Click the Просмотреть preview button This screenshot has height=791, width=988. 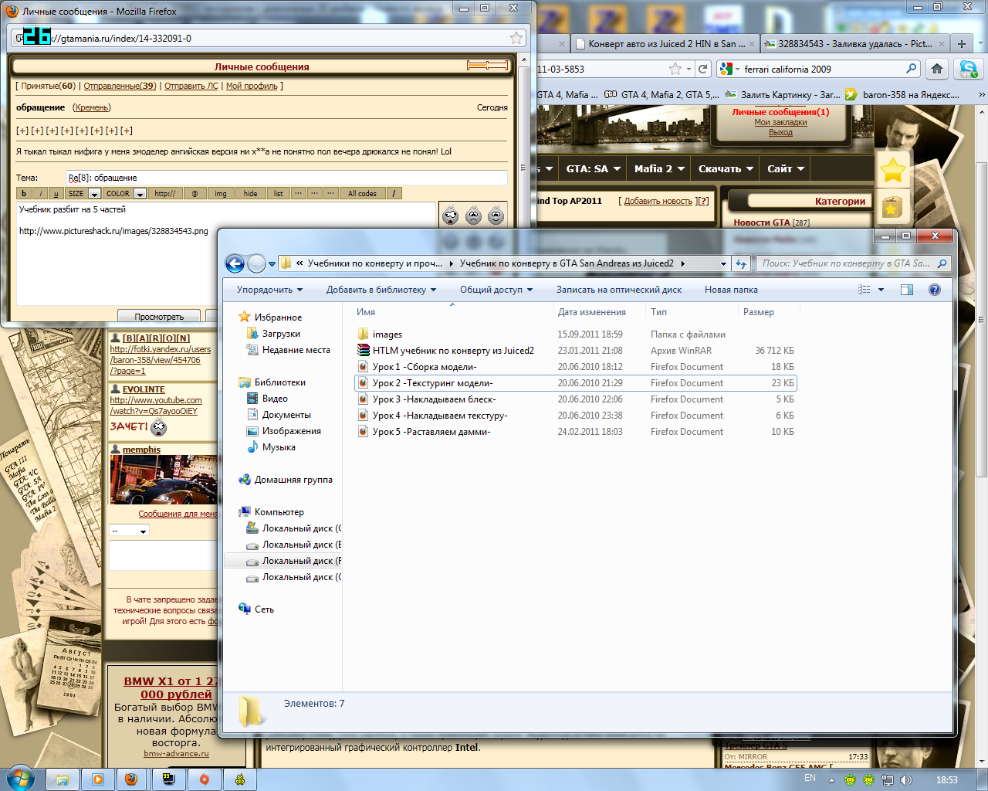point(159,317)
